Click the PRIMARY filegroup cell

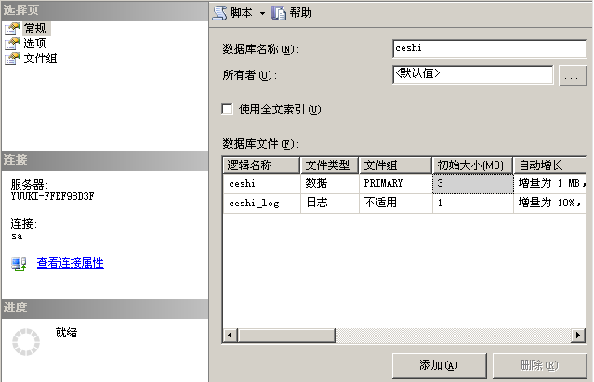[x=395, y=184]
